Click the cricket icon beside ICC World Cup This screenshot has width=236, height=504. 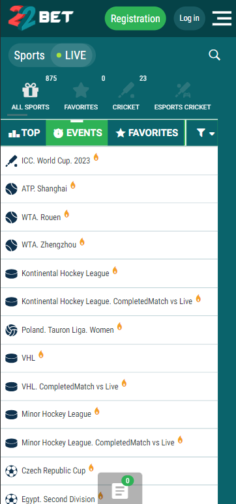coord(11,161)
